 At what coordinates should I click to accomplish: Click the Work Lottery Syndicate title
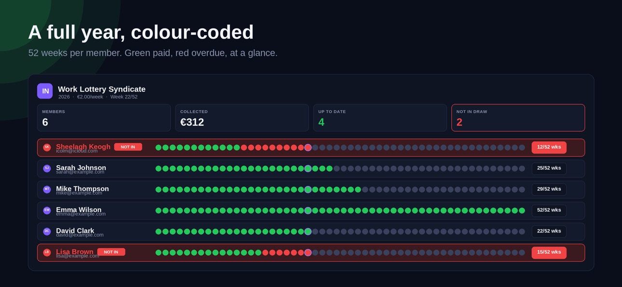[102, 89]
